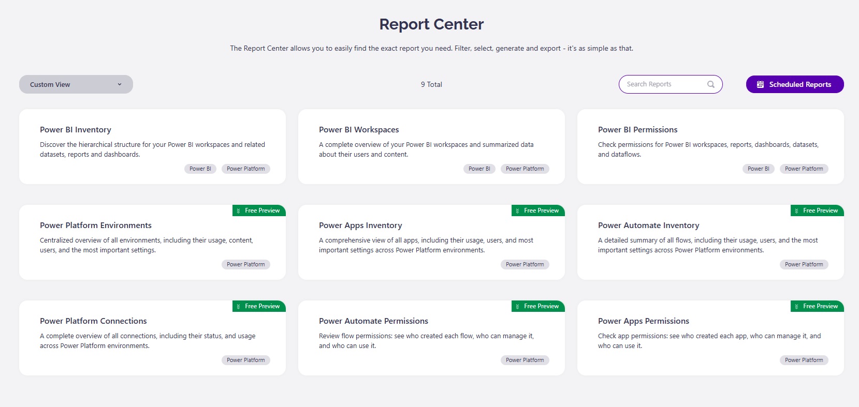Click the Free Preview badge on Power Apps Inventory
Image resolution: width=859 pixels, height=407 pixels.
(x=538, y=210)
